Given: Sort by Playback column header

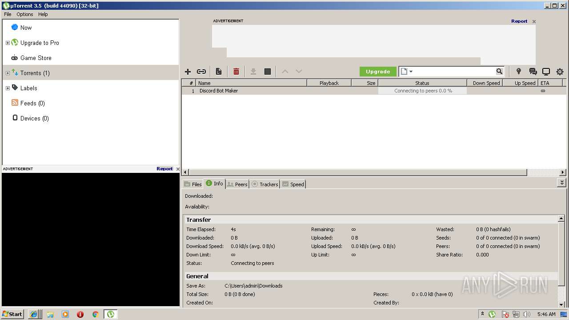Looking at the screenshot, I should [329, 83].
